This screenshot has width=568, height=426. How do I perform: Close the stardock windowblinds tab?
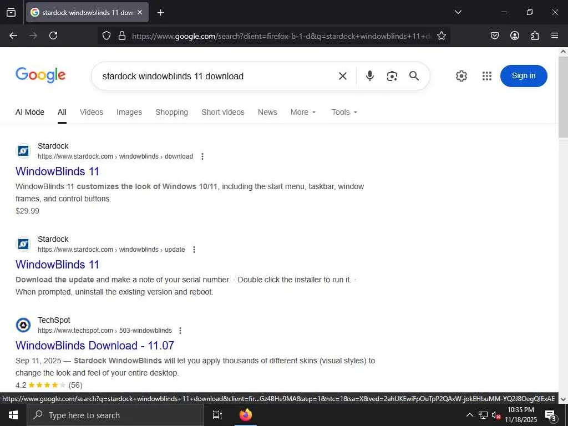(x=140, y=12)
